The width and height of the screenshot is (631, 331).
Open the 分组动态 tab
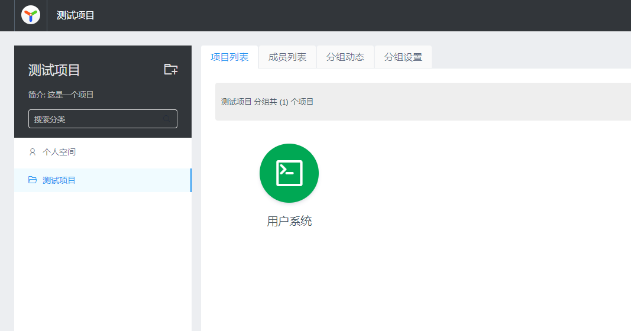[345, 57]
